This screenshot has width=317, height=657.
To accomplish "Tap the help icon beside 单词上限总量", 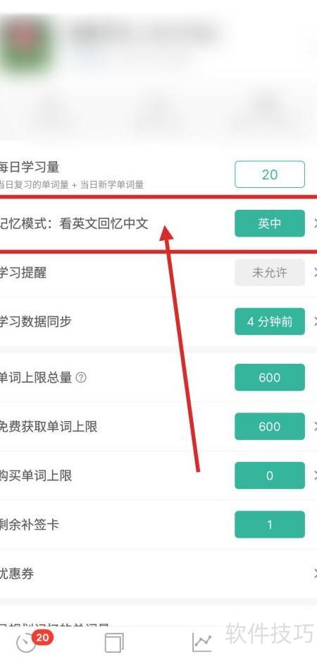I will (82, 377).
